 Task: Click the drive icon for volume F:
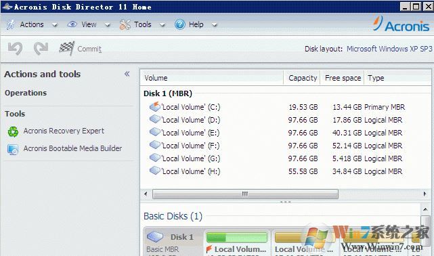(155, 145)
